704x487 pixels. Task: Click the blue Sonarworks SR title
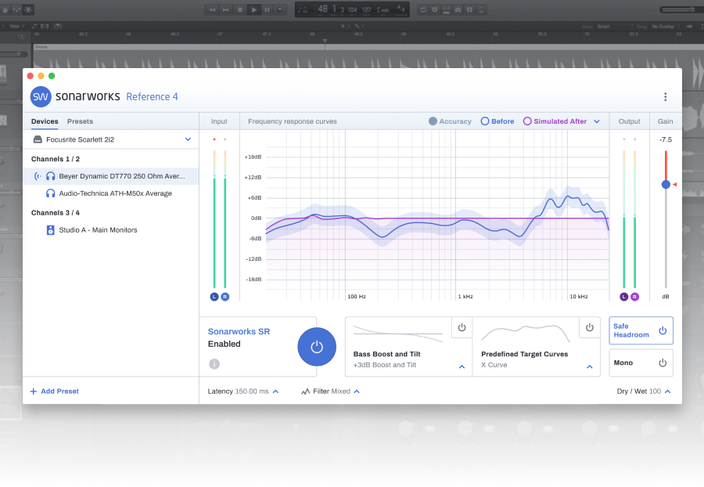pos(239,331)
